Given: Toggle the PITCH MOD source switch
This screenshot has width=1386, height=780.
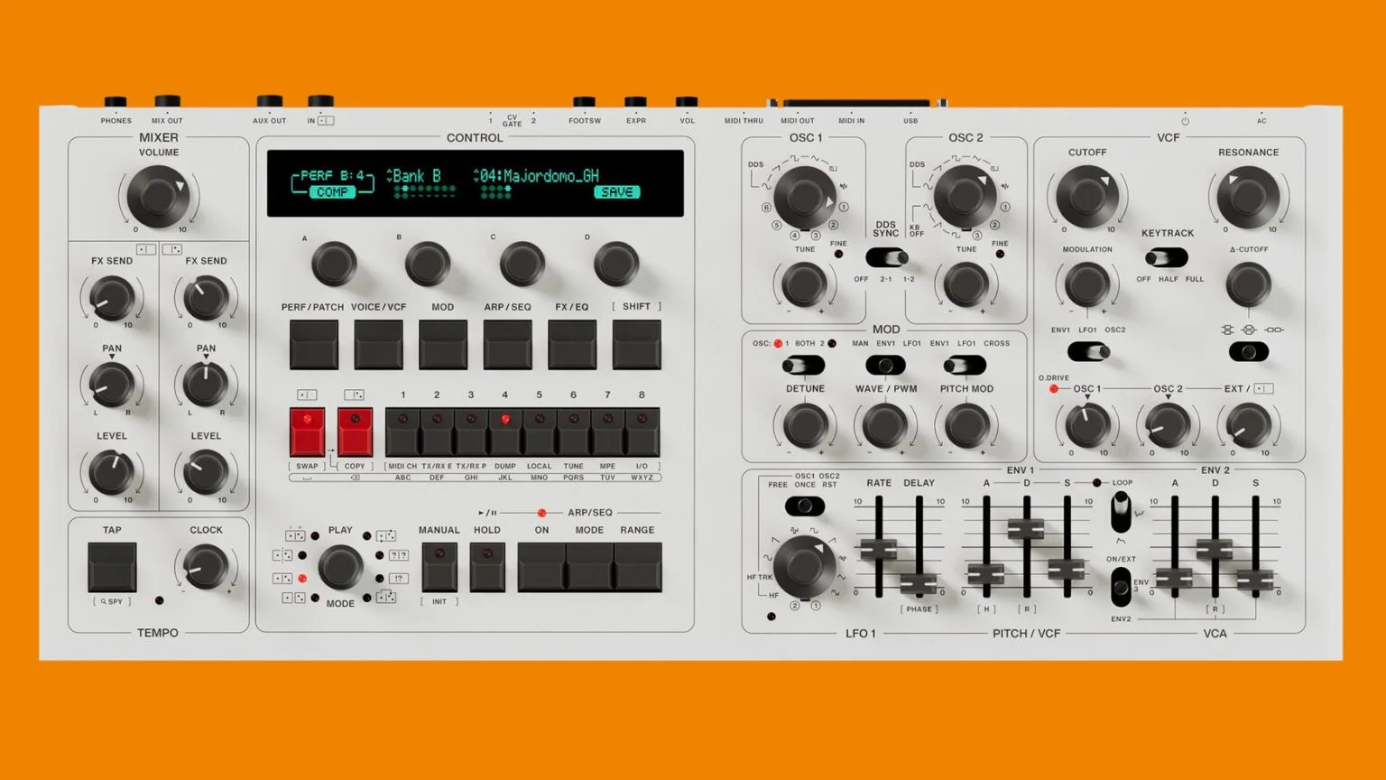Looking at the screenshot, I should [x=965, y=365].
